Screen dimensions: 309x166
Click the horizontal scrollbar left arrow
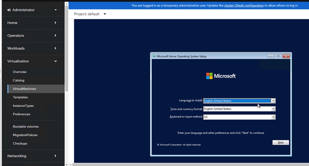pos(70,165)
